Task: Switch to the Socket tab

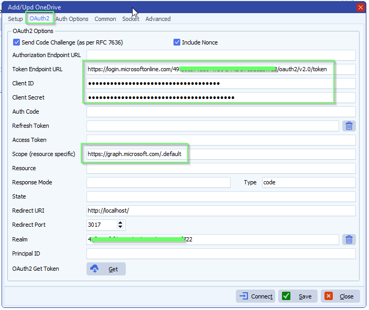Action: 131,19
